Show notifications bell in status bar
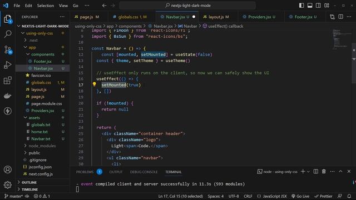This screenshot has height=200, width=356. [349, 196]
